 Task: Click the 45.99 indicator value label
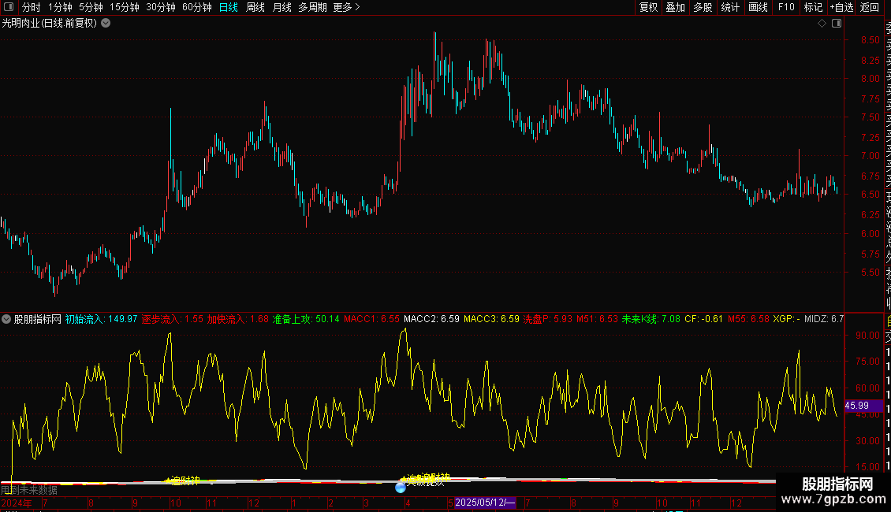click(x=857, y=406)
